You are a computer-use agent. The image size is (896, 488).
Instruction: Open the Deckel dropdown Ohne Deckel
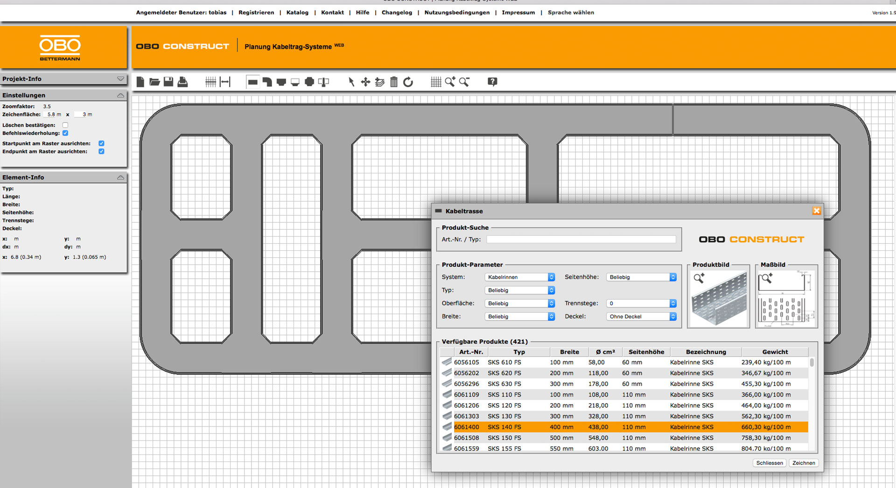click(641, 316)
